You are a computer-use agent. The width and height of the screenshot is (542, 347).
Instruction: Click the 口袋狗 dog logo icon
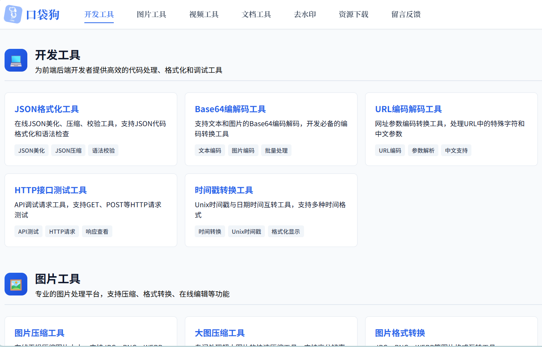click(13, 14)
